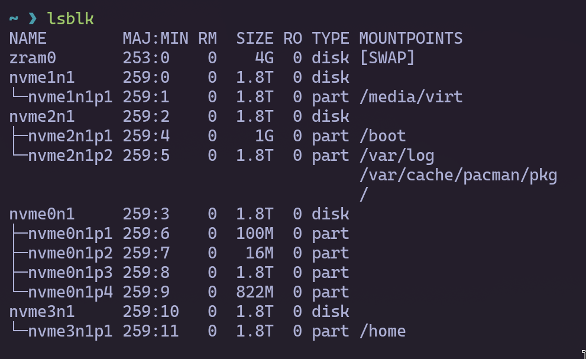Click the MOUNTPOINTS column header
The width and height of the screenshot is (586, 359).
(410, 38)
